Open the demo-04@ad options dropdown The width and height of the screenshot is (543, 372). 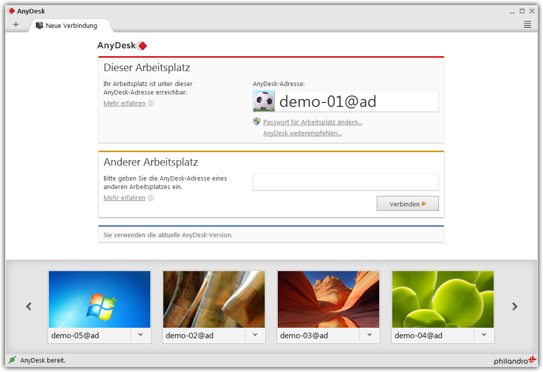(484, 335)
